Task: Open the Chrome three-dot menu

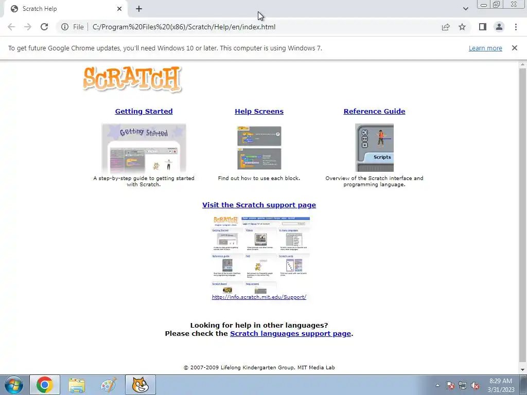Action: [x=516, y=27]
